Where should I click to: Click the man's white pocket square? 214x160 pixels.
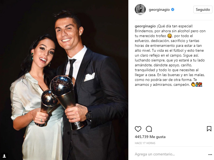[x=89, y=77]
